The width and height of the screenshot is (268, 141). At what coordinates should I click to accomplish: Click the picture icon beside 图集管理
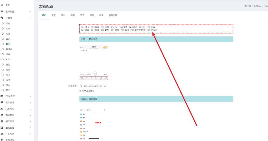2,127
